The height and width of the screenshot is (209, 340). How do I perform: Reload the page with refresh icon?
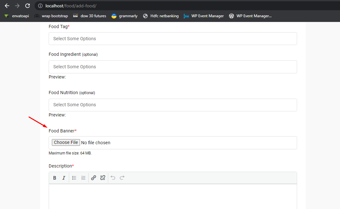click(28, 6)
